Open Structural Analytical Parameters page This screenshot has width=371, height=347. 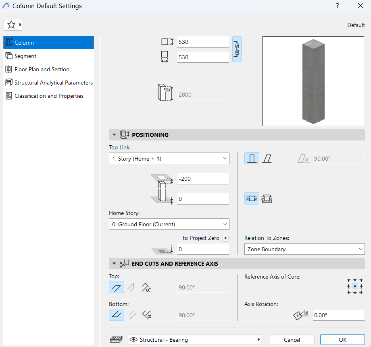point(48,83)
